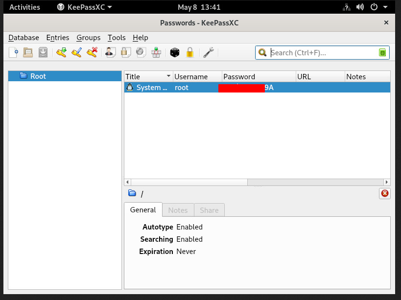
Task: Click the horizontal scrollbar of entry list
Action: 257,182
